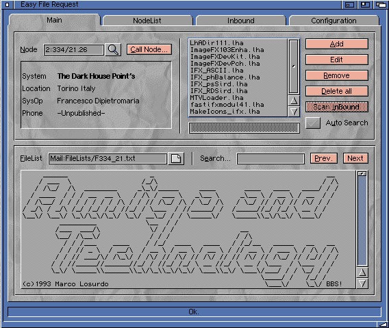Click the -Unpublished- phone text
Viewport: 389px width, 328px height.
(x=81, y=113)
